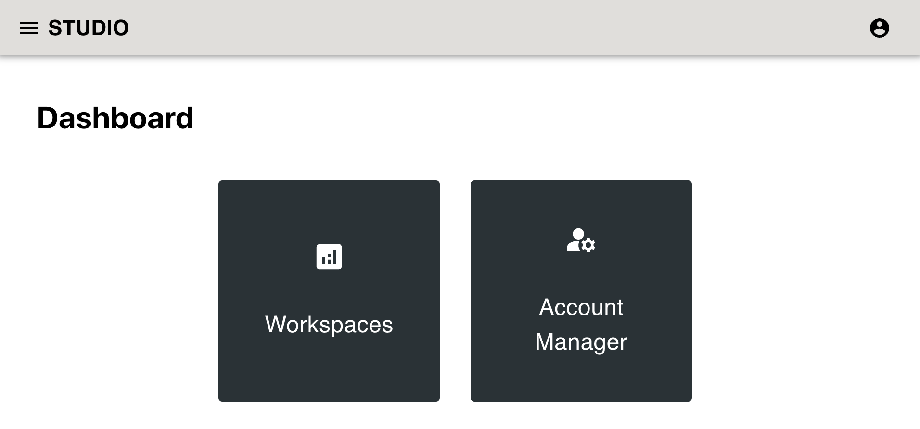Click the Dashboard page heading
The image size is (920, 429).
[115, 118]
